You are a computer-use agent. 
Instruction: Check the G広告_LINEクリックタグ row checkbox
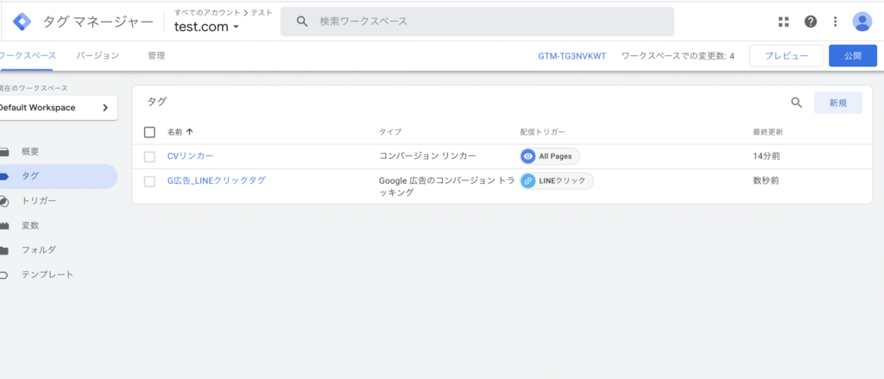coord(149,181)
